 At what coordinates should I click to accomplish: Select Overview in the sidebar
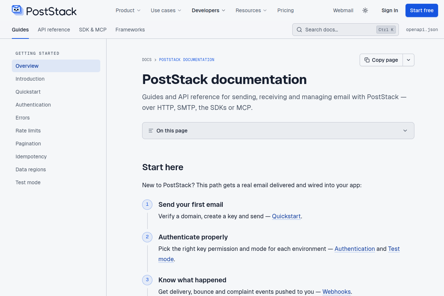(x=56, y=66)
